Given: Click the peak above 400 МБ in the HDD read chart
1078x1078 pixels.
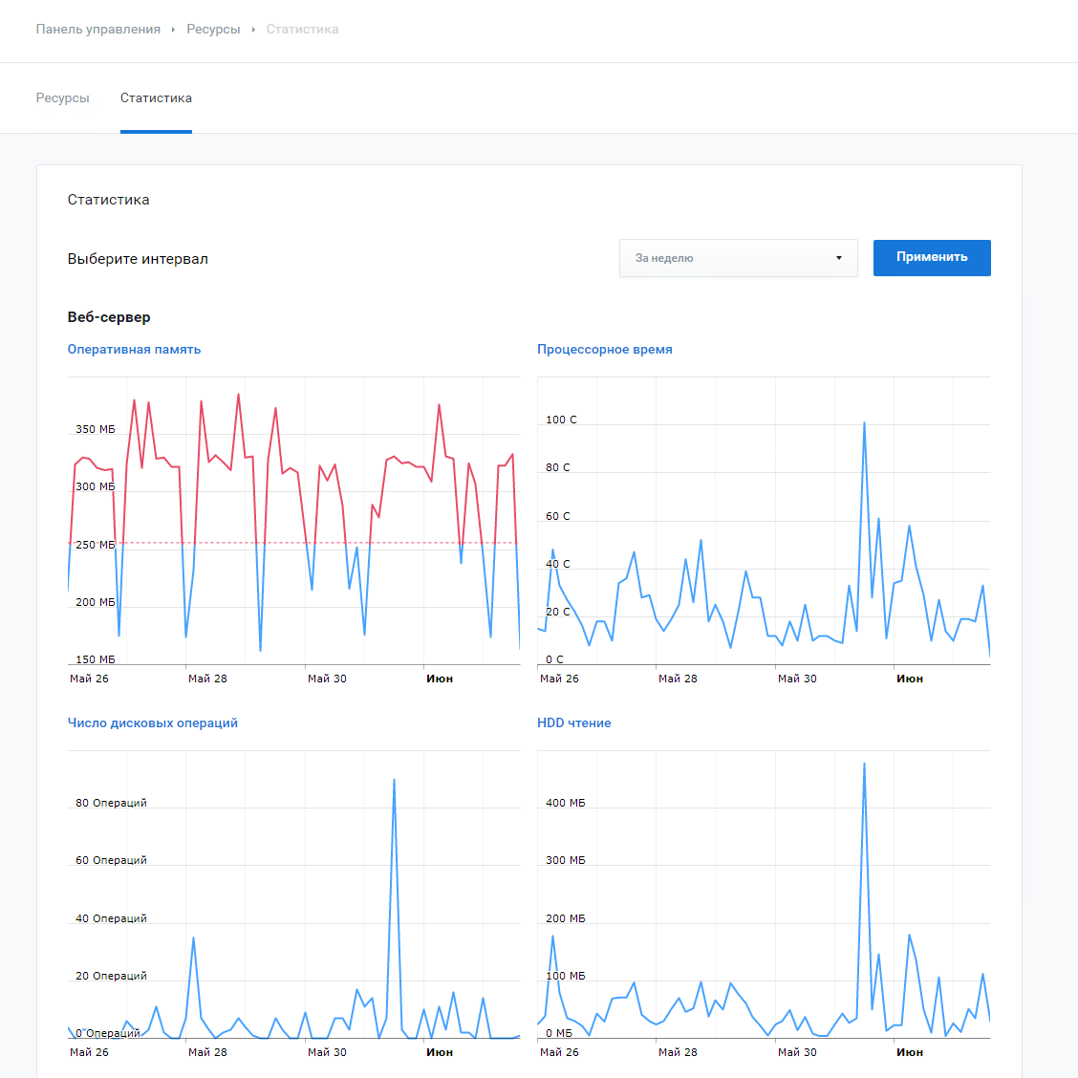Looking at the screenshot, I should 864,764.
